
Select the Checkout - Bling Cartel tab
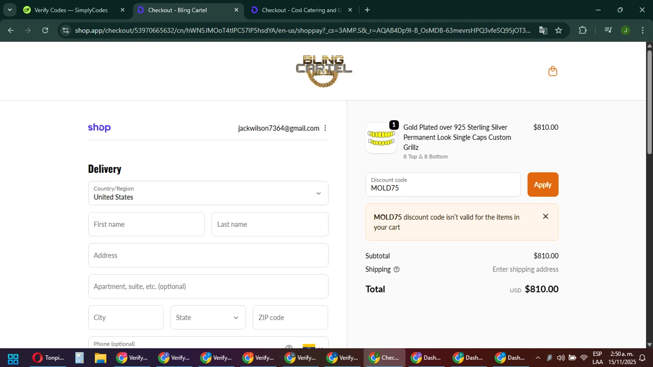[x=177, y=10]
